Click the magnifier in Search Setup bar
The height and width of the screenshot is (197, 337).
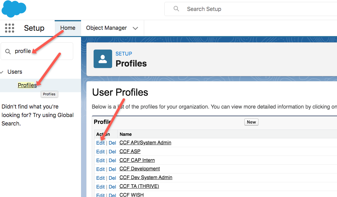pos(176,9)
